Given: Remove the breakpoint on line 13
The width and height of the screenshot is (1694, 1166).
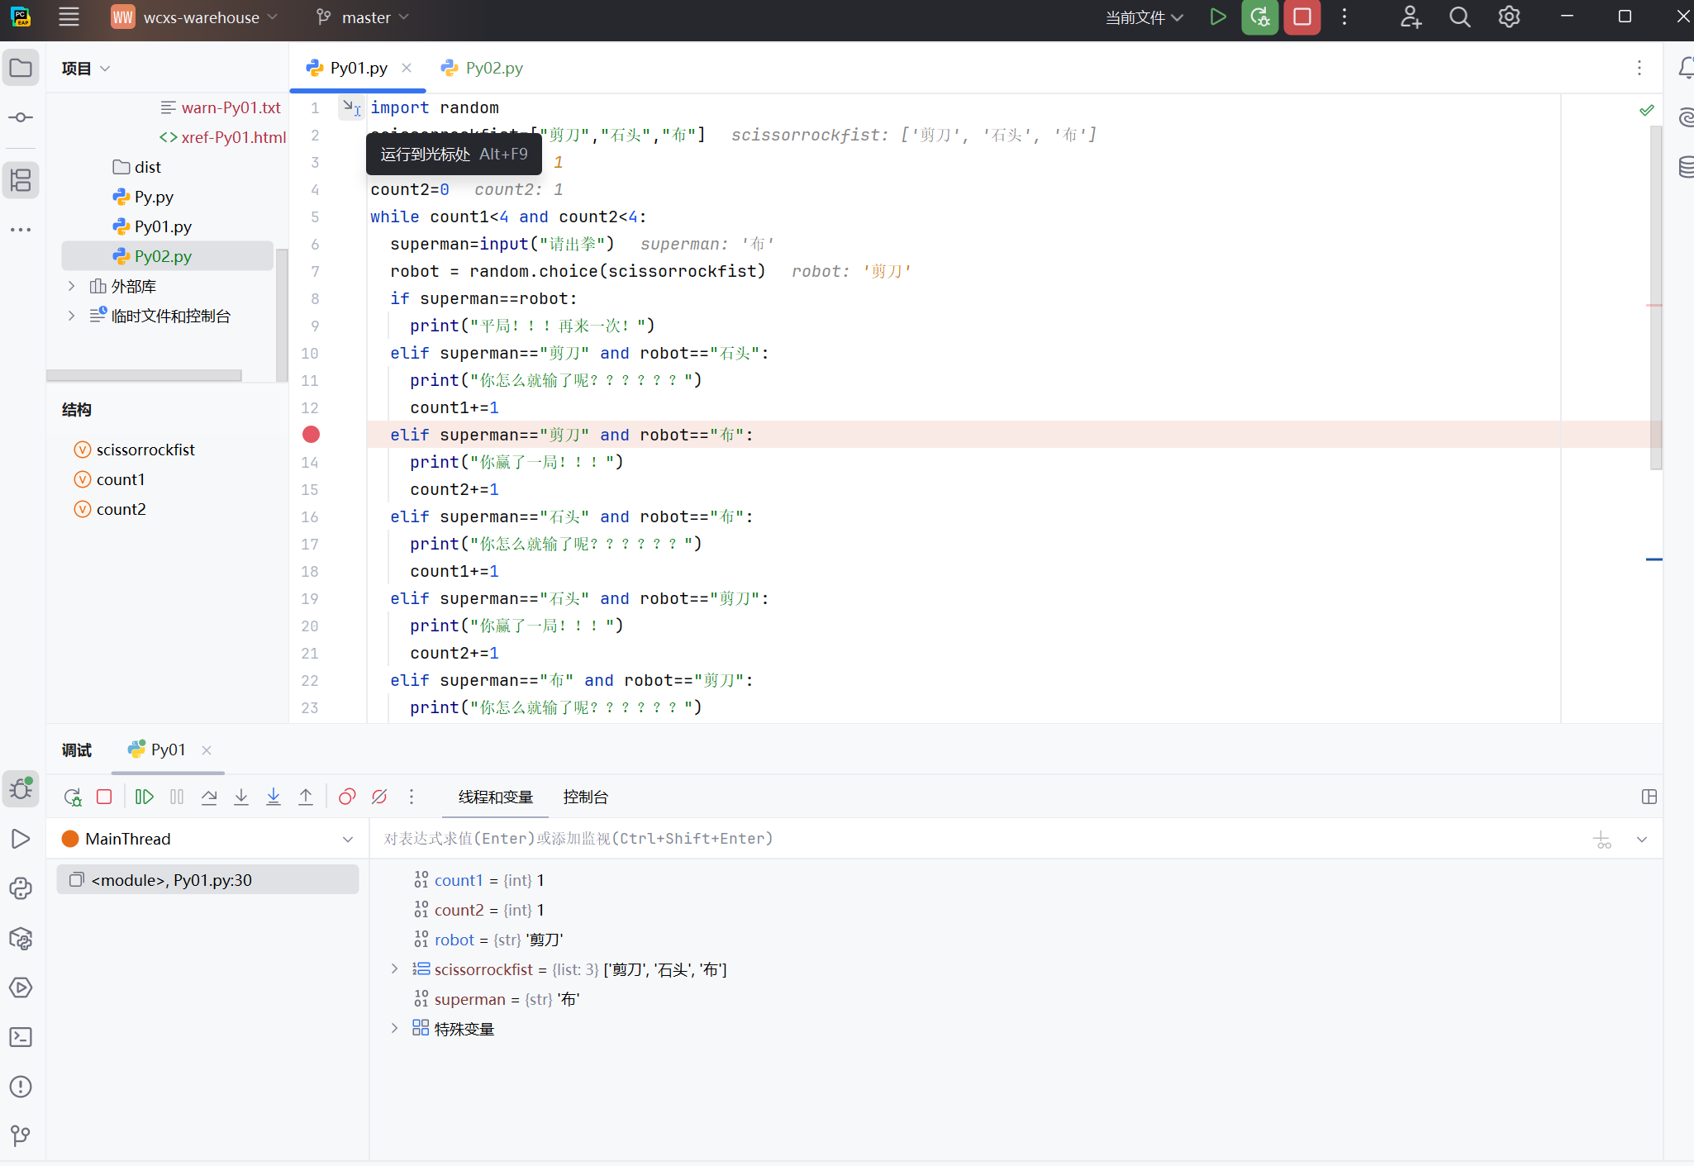Looking at the screenshot, I should pos(311,435).
